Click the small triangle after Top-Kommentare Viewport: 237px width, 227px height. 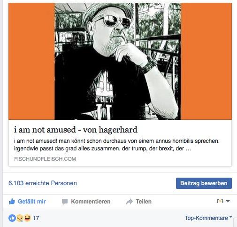(230, 217)
